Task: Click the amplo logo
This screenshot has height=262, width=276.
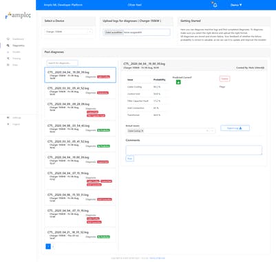Action: pyautogui.click(x=18, y=15)
